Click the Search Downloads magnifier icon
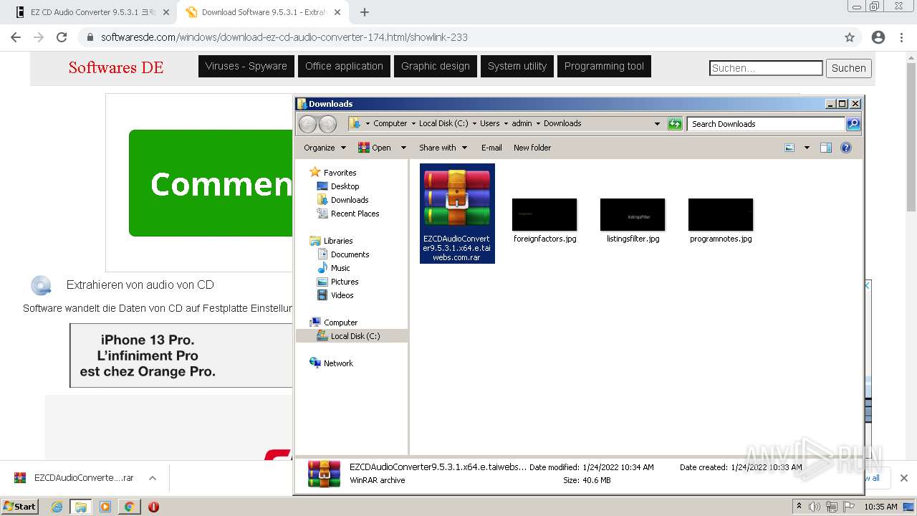The image size is (917, 516). pos(853,124)
